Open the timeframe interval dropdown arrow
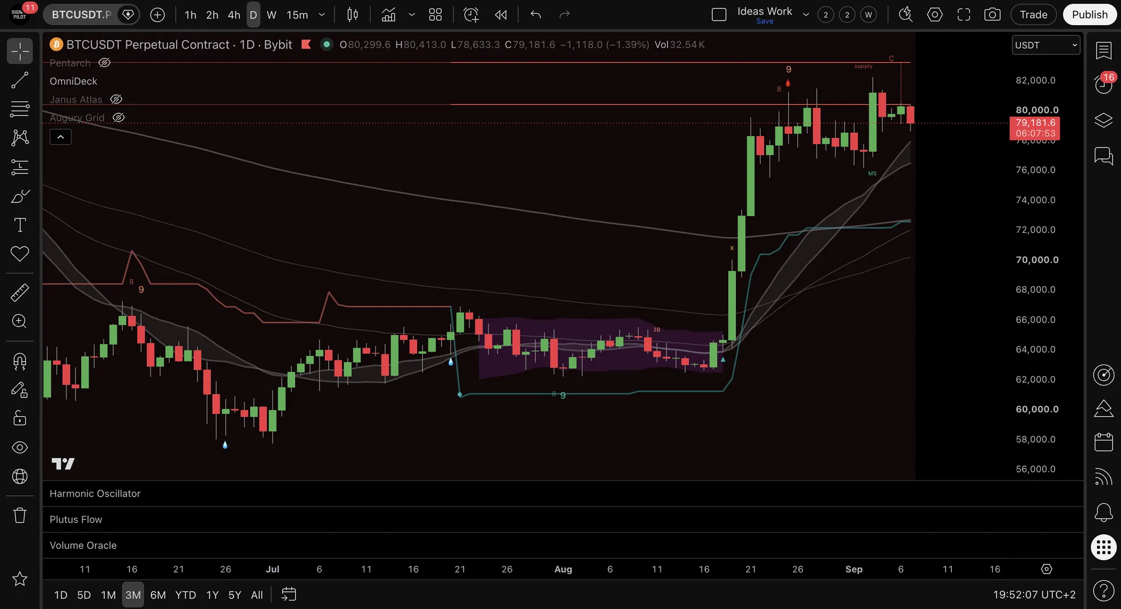The image size is (1121, 609). tap(322, 15)
